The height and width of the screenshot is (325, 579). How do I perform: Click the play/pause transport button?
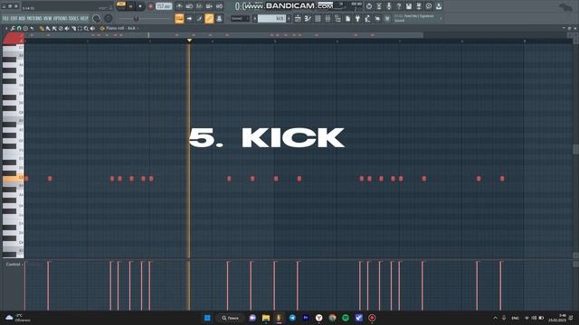click(x=130, y=6)
